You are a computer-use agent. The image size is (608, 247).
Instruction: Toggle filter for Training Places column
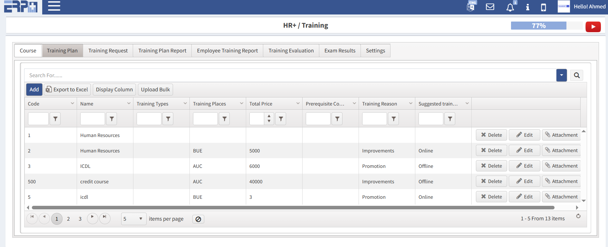click(224, 119)
